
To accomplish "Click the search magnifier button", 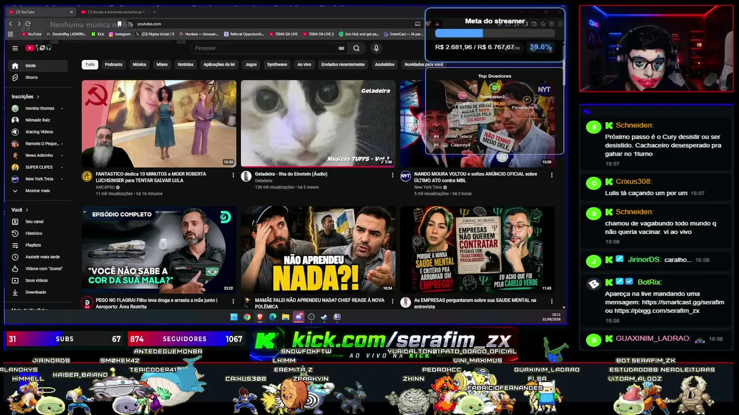I will click(356, 48).
